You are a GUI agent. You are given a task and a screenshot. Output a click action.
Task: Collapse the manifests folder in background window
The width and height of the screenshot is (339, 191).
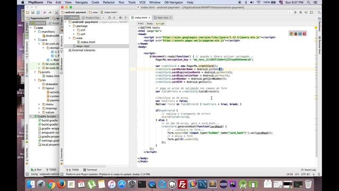(x=35, y=32)
